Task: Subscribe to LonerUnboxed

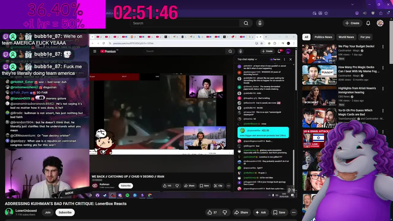Action: coord(65,212)
